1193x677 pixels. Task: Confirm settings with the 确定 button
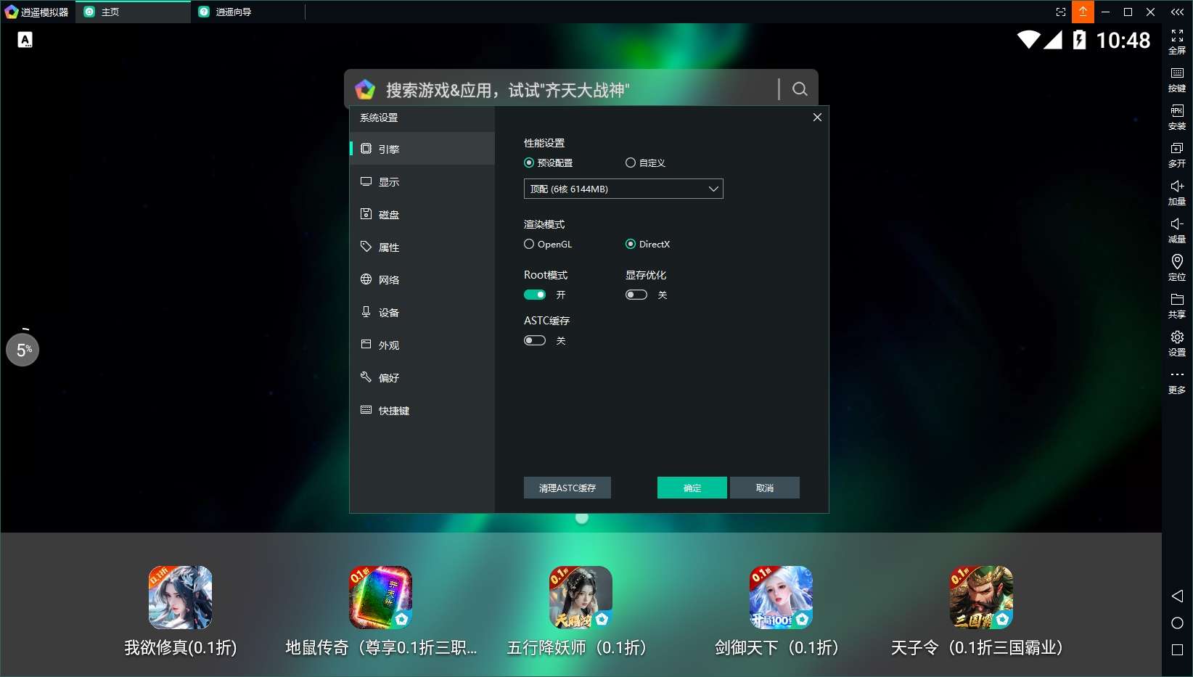click(692, 488)
